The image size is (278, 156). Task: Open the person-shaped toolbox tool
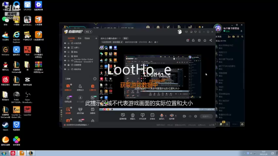(80, 87)
